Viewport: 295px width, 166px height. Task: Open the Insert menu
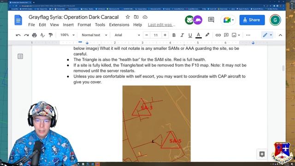tap(68, 25)
